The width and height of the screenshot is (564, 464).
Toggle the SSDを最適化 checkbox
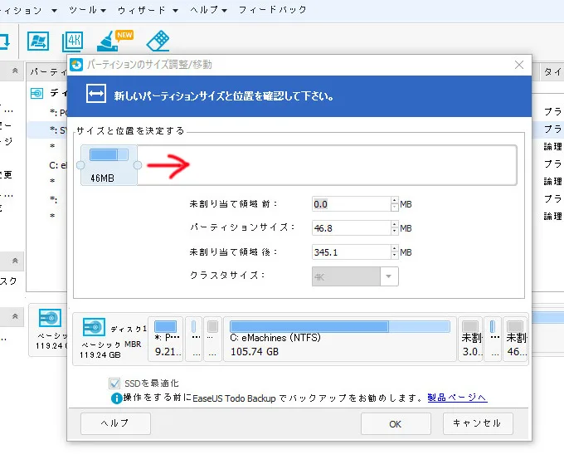(x=115, y=383)
